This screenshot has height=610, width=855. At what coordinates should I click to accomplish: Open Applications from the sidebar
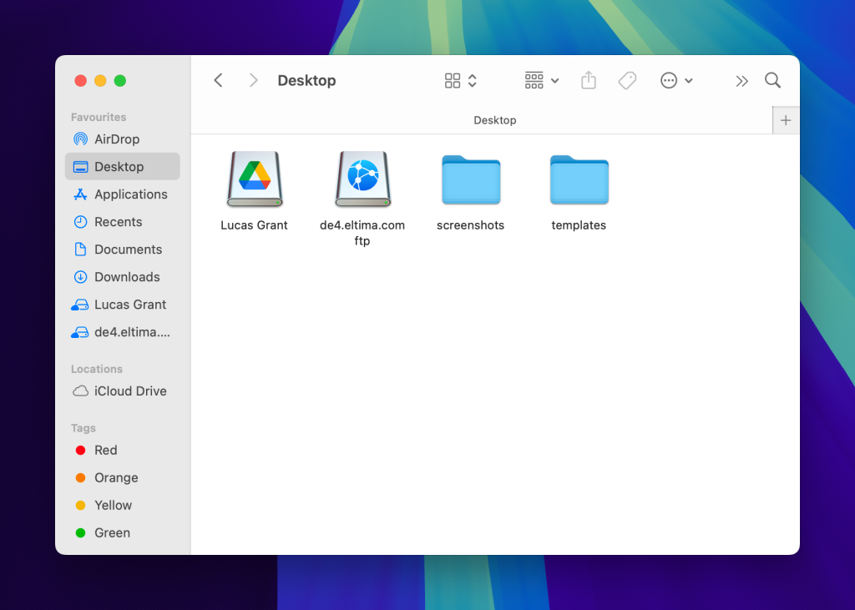(130, 194)
